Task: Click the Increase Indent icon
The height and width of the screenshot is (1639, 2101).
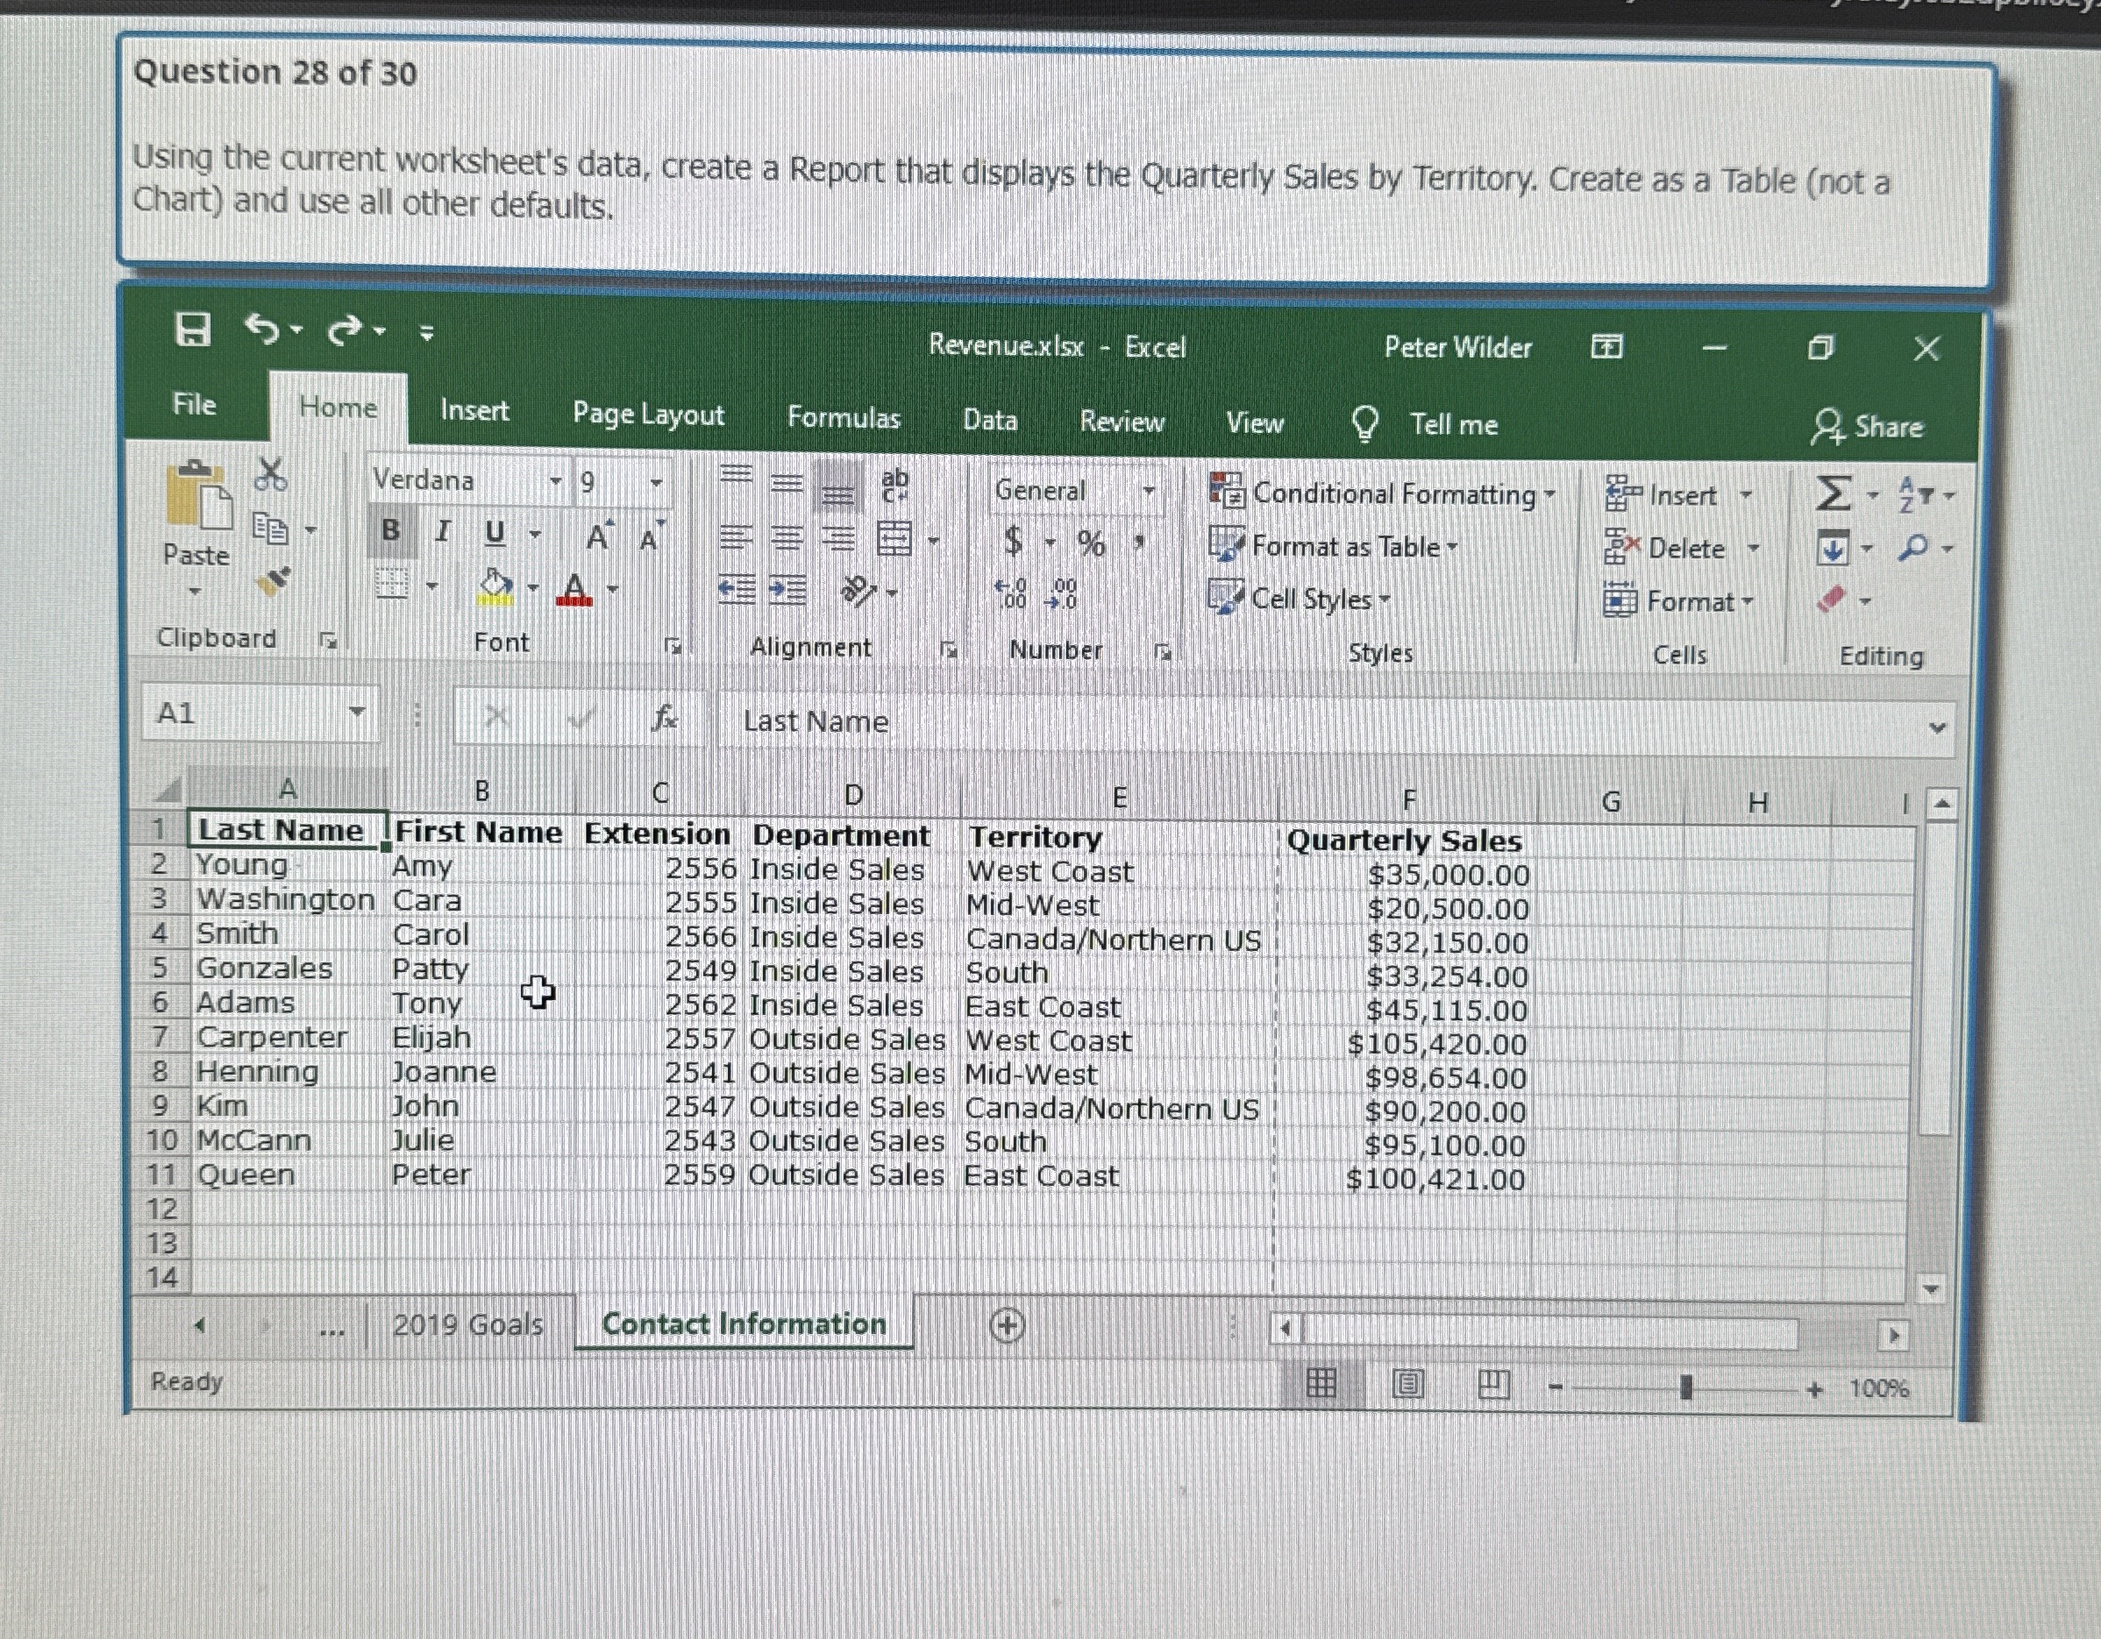Action: (x=789, y=590)
